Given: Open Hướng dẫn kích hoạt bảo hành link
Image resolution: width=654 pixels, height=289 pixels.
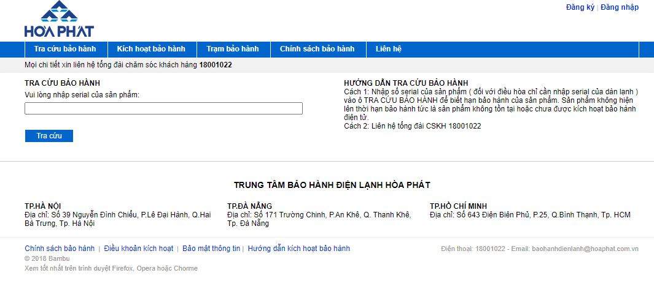Looking at the screenshot, I should pos(298,249).
